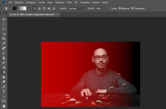Select the Eyedropper tool
This screenshot has width=166, height=109.
tap(4, 43)
